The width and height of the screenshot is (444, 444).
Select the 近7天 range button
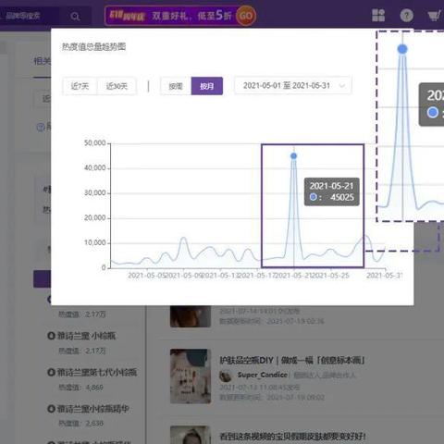click(80, 86)
